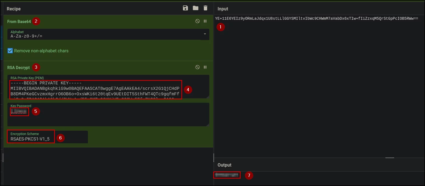Grab the resize corner of RSA Private Key box
The width and height of the screenshot is (425, 186).
click(208, 97)
